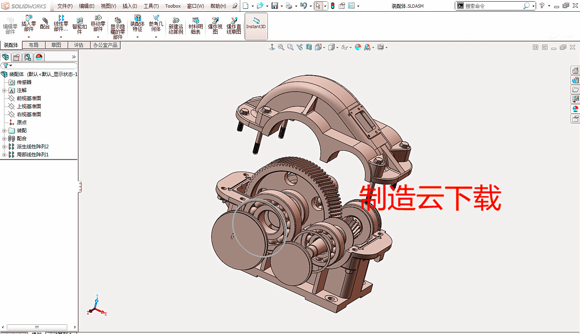Click the 参考几何体 button

coord(155,23)
